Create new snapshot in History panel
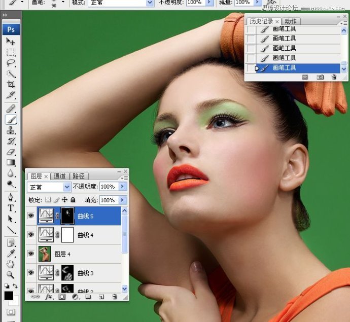This screenshot has height=322, width=350. pos(320,77)
